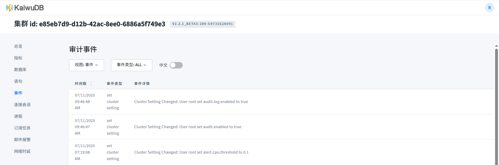
Task: Switch to the 进程 page
Action: (x=18, y=116)
